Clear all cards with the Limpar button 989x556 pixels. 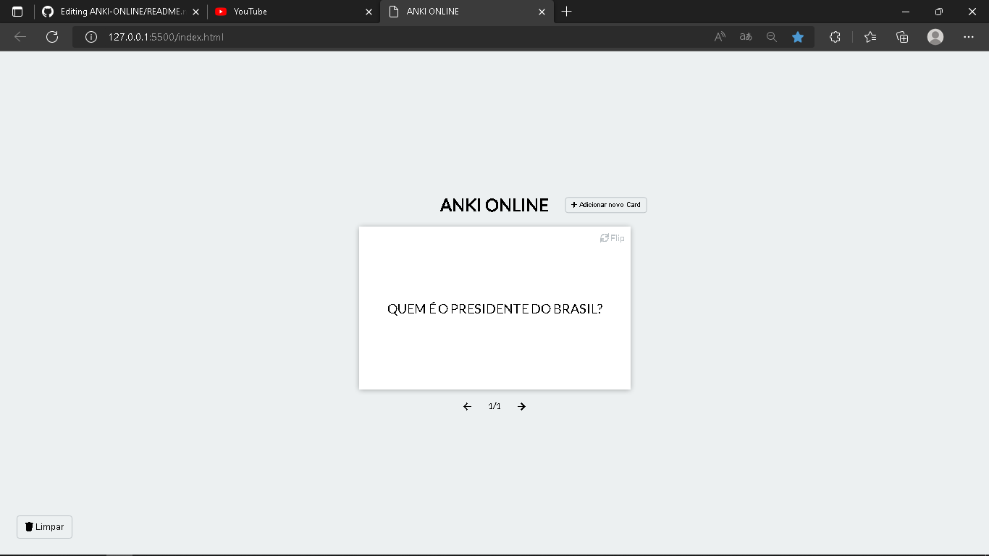[x=44, y=526]
